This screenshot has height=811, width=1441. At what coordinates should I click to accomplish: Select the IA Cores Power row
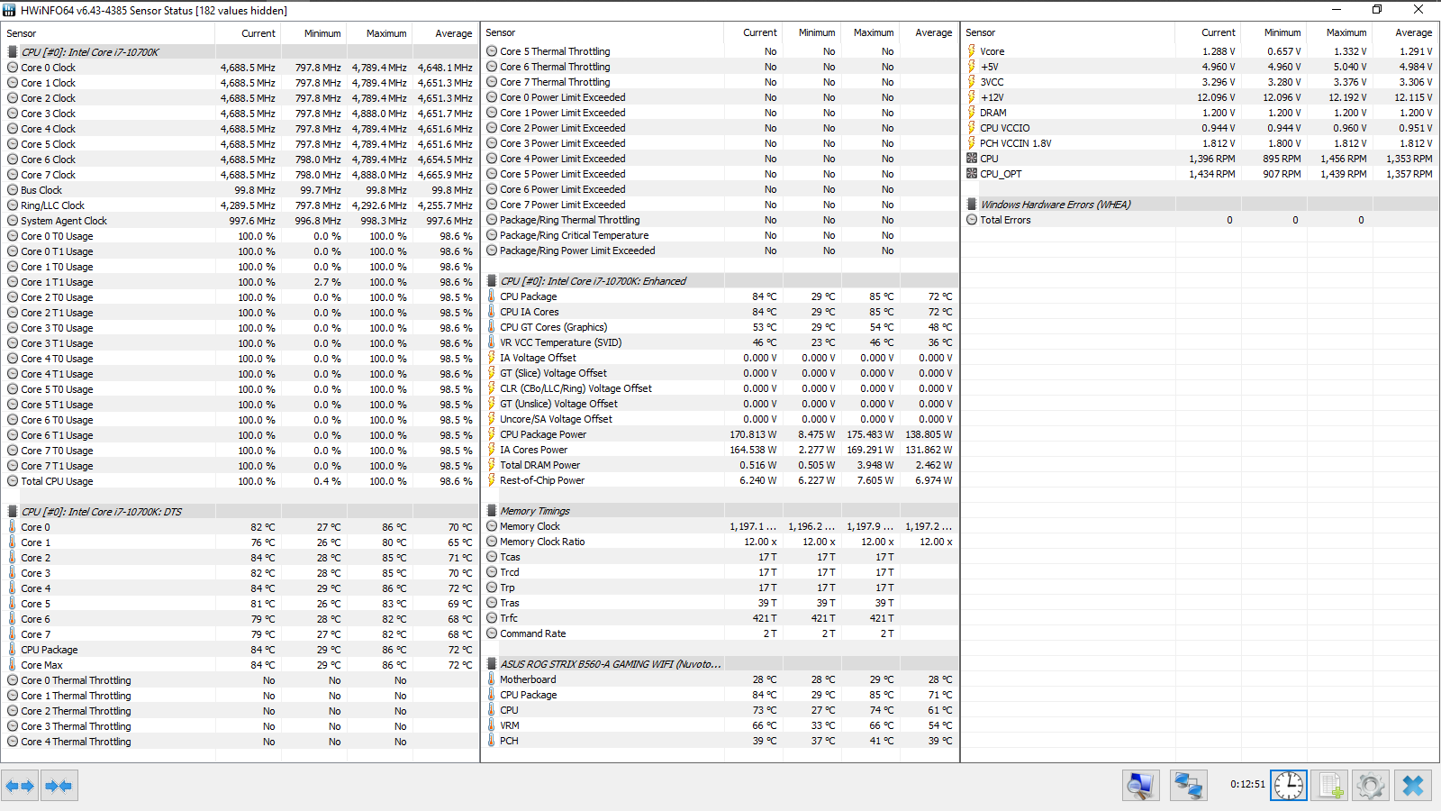[x=720, y=450]
